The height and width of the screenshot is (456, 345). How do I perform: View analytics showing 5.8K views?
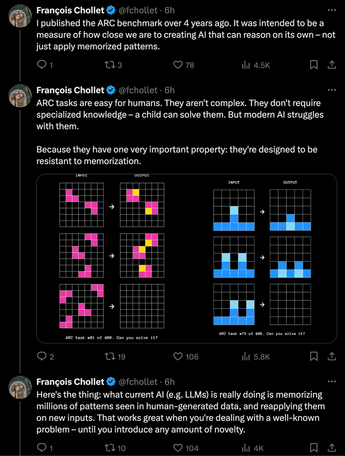246,356
